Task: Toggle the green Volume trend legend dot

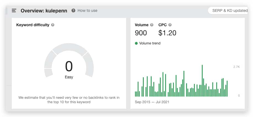Action: 136,43
